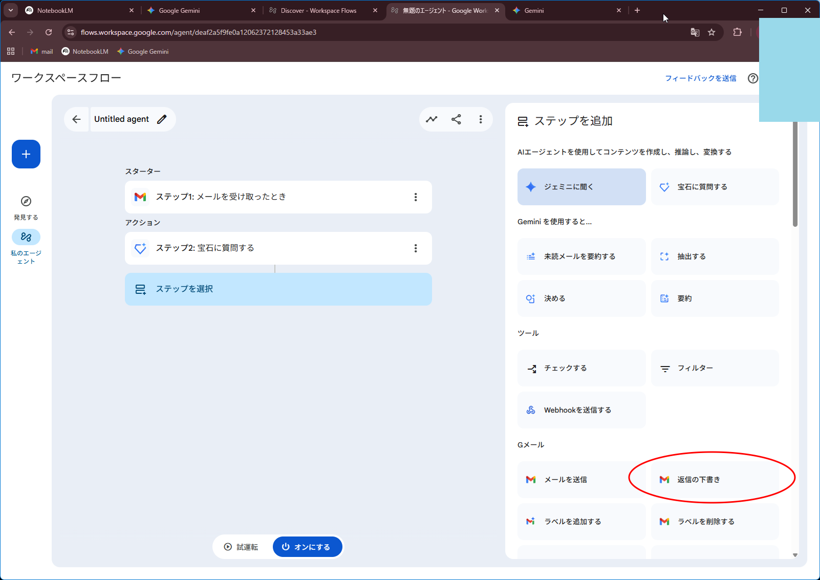The image size is (820, 580).
Task: Open 私のエージェント in sidebar
Action: pyautogui.click(x=26, y=237)
